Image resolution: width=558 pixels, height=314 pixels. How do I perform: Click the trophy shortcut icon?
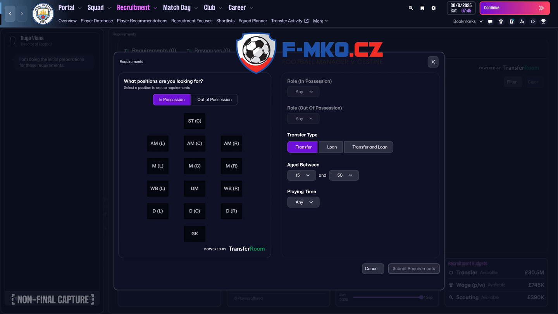pos(543,22)
